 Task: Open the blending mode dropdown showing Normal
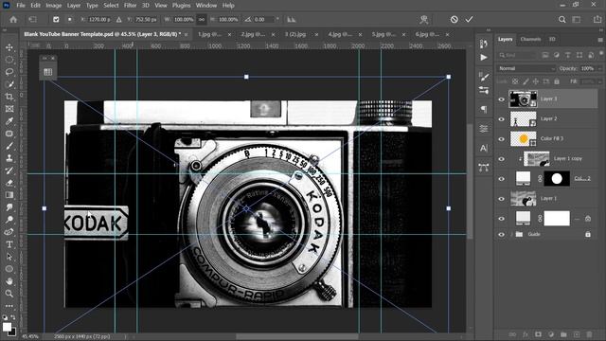526,68
